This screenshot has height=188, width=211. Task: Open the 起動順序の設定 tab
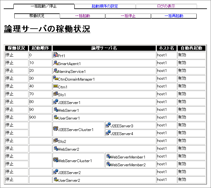[105, 6]
